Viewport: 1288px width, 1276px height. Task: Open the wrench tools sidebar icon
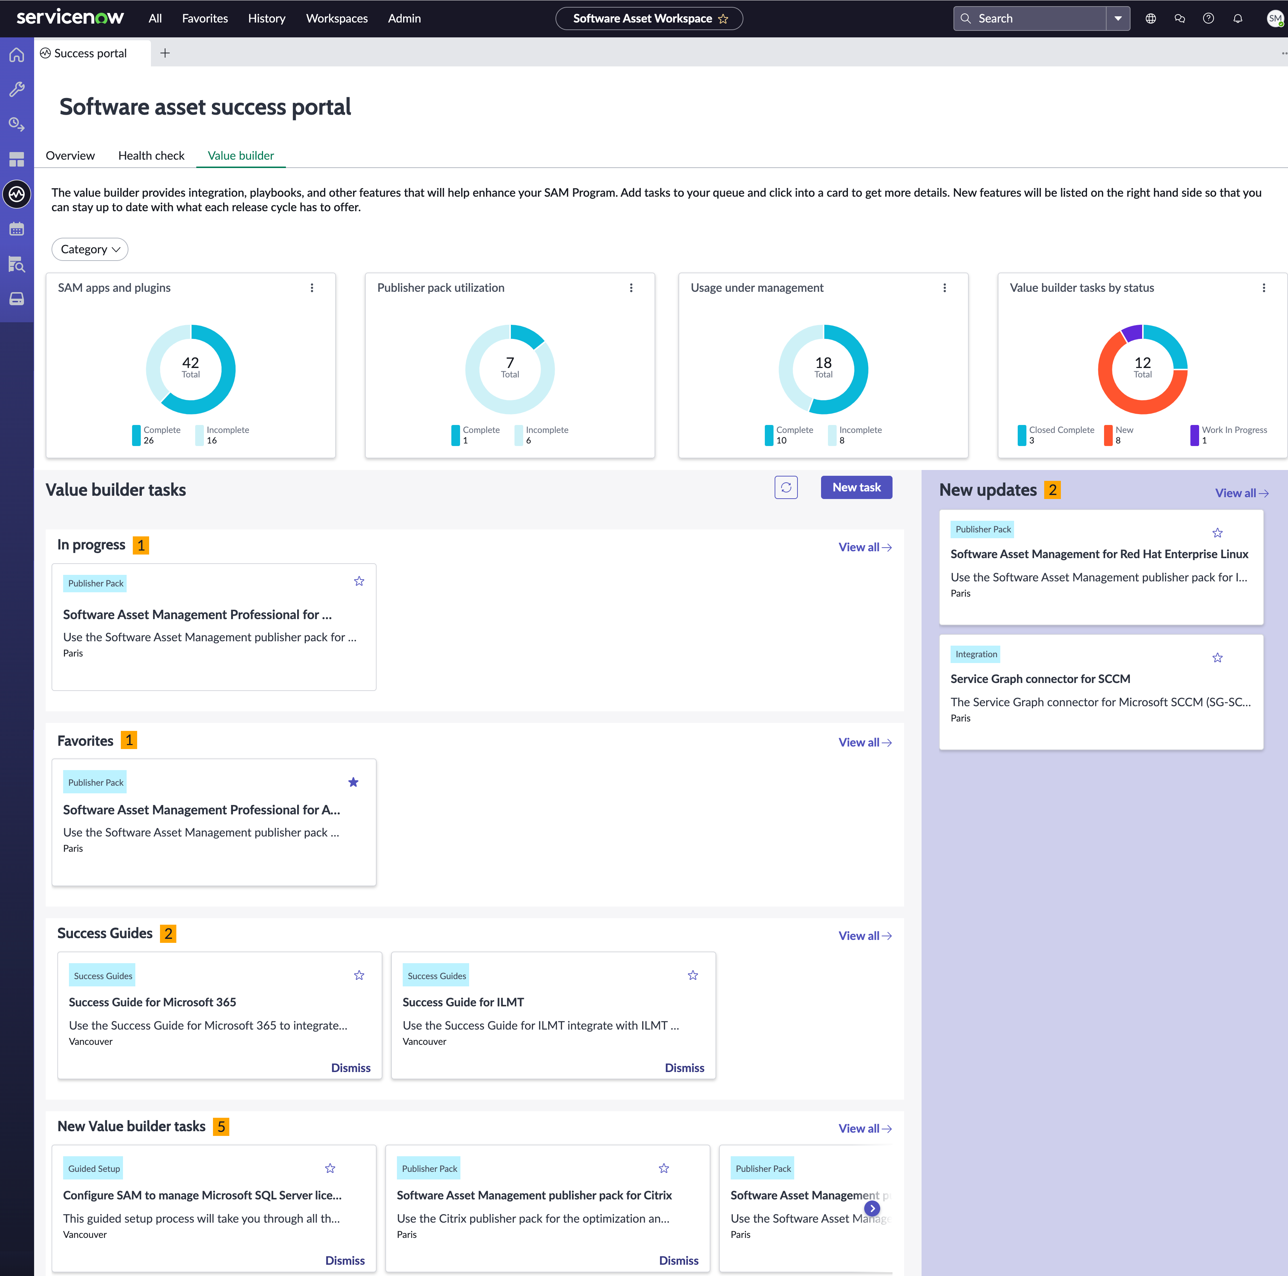[x=17, y=89]
